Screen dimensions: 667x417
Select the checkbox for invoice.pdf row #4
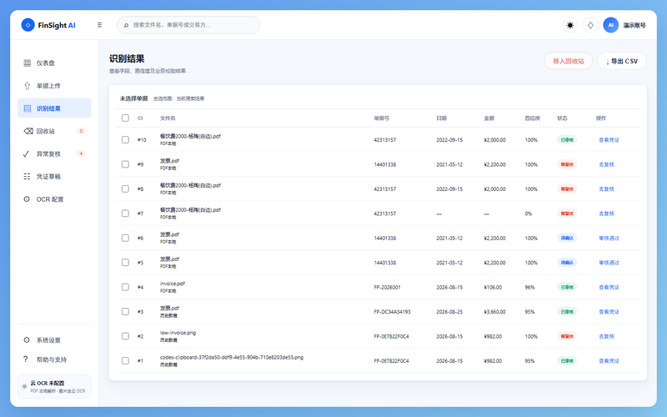pyautogui.click(x=125, y=287)
